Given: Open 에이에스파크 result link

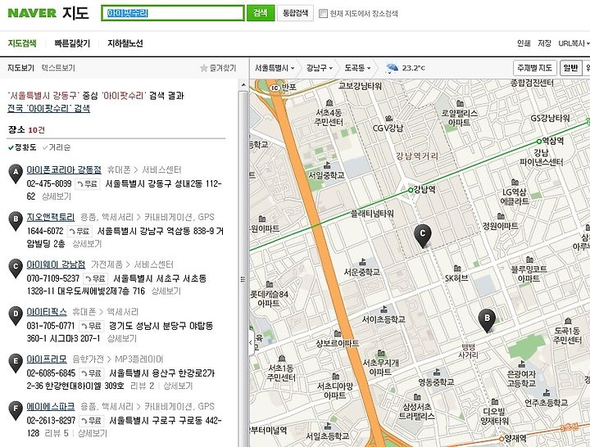Looking at the screenshot, I should [x=51, y=407].
